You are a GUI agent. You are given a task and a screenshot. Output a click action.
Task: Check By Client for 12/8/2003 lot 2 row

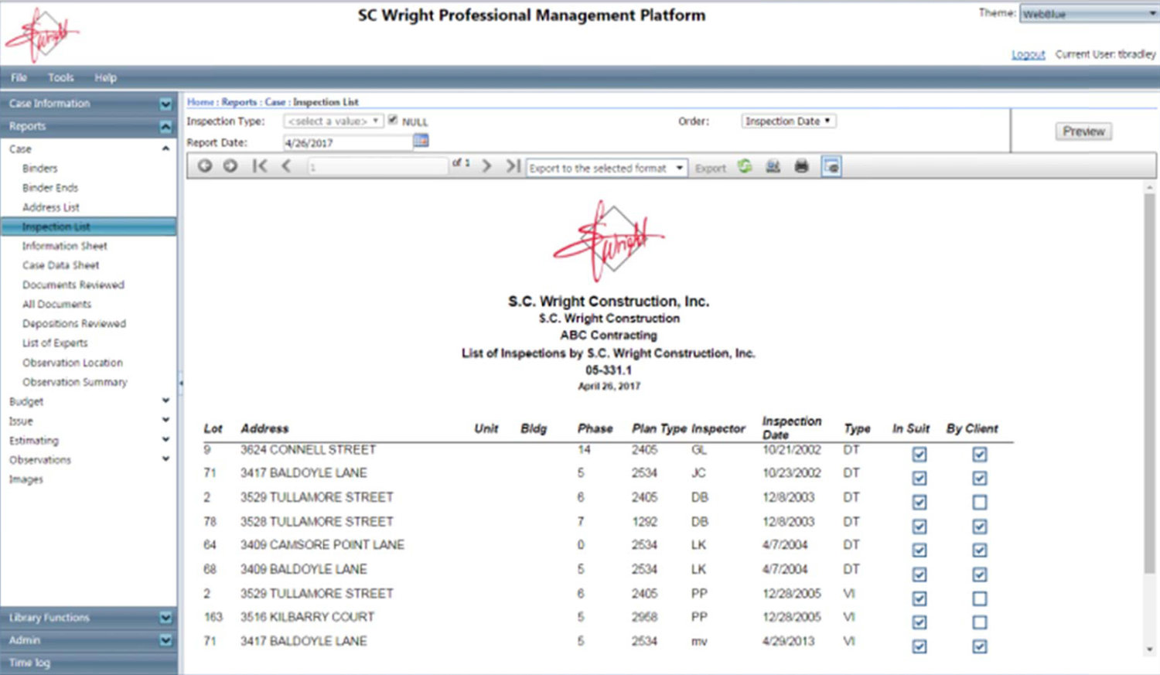(x=979, y=502)
